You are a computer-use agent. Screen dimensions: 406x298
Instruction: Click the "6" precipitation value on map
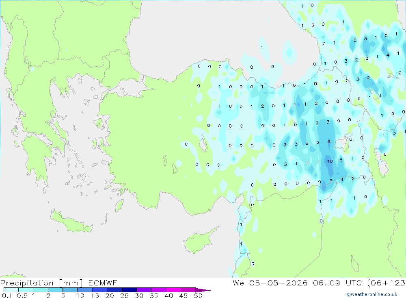point(329,141)
